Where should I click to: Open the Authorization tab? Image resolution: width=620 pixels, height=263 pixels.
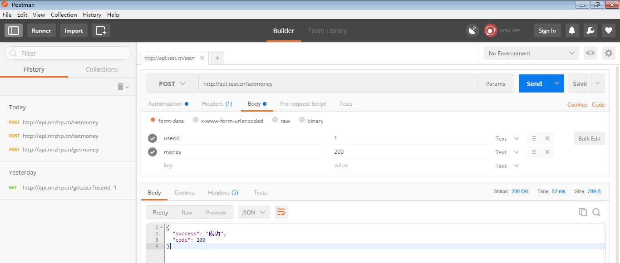(x=168, y=104)
